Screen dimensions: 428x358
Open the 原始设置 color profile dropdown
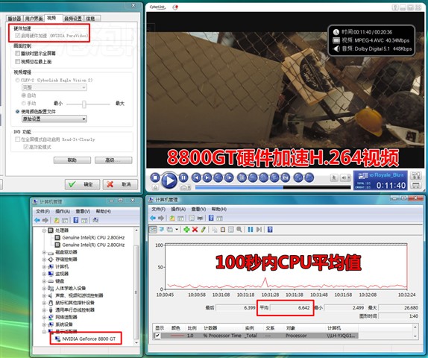54,119
